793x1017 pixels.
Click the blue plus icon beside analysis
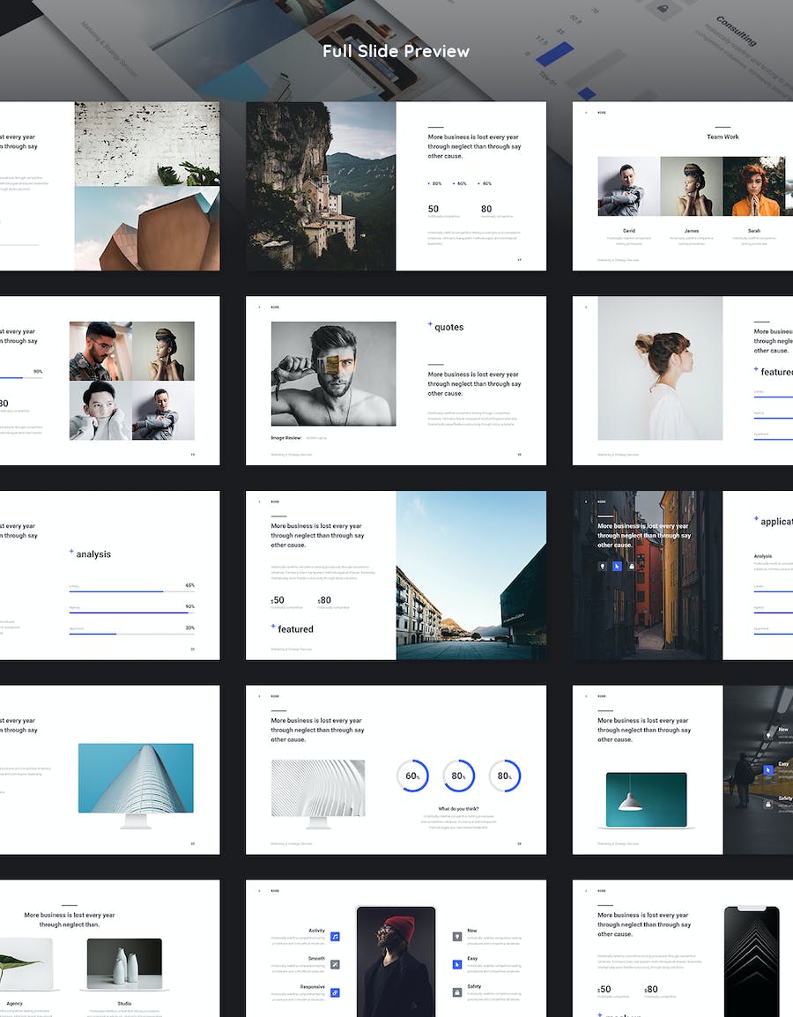pyautogui.click(x=71, y=552)
